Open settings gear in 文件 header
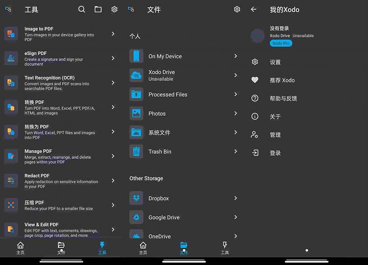The width and height of the screenshot is (368, 265). 237,9
